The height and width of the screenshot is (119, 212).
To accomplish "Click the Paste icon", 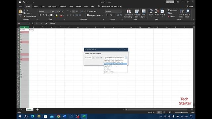I will point(20,12).
